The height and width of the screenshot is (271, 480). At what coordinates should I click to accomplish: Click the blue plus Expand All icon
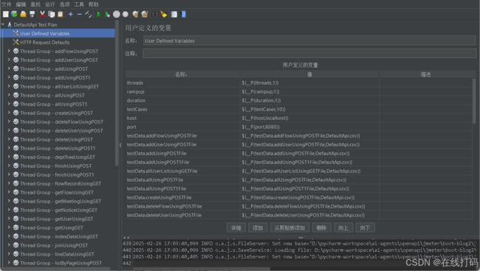(x=71, y=14)
